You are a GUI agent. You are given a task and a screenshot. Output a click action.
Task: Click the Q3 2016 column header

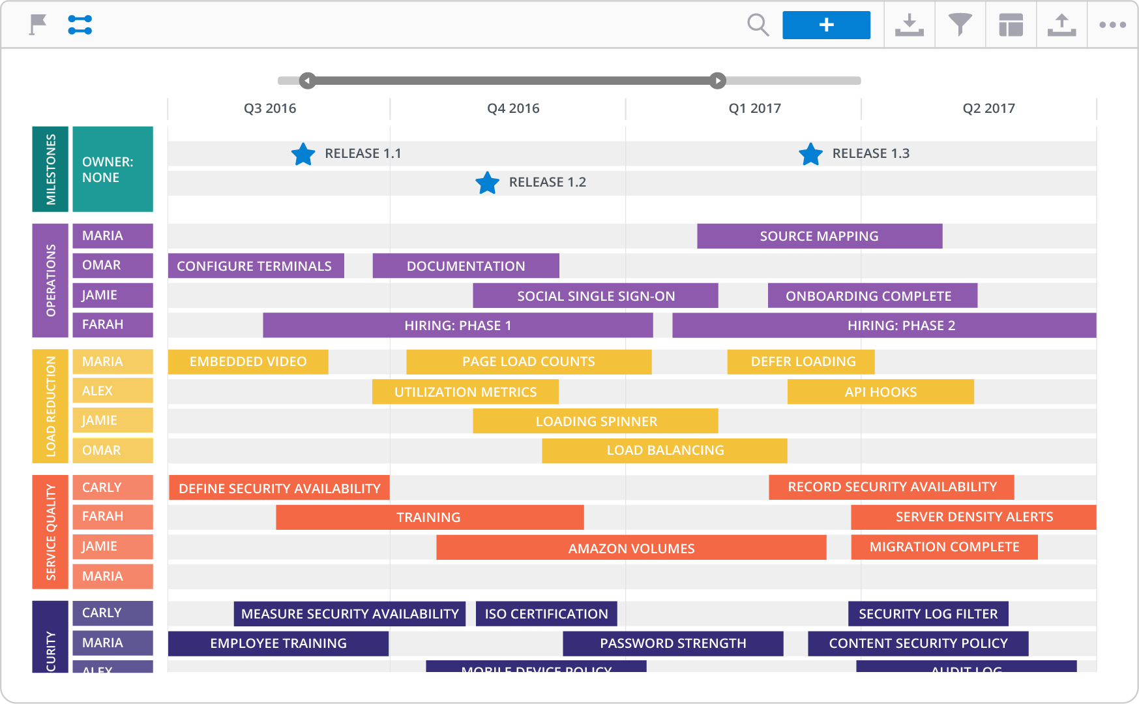pos(270,108)
